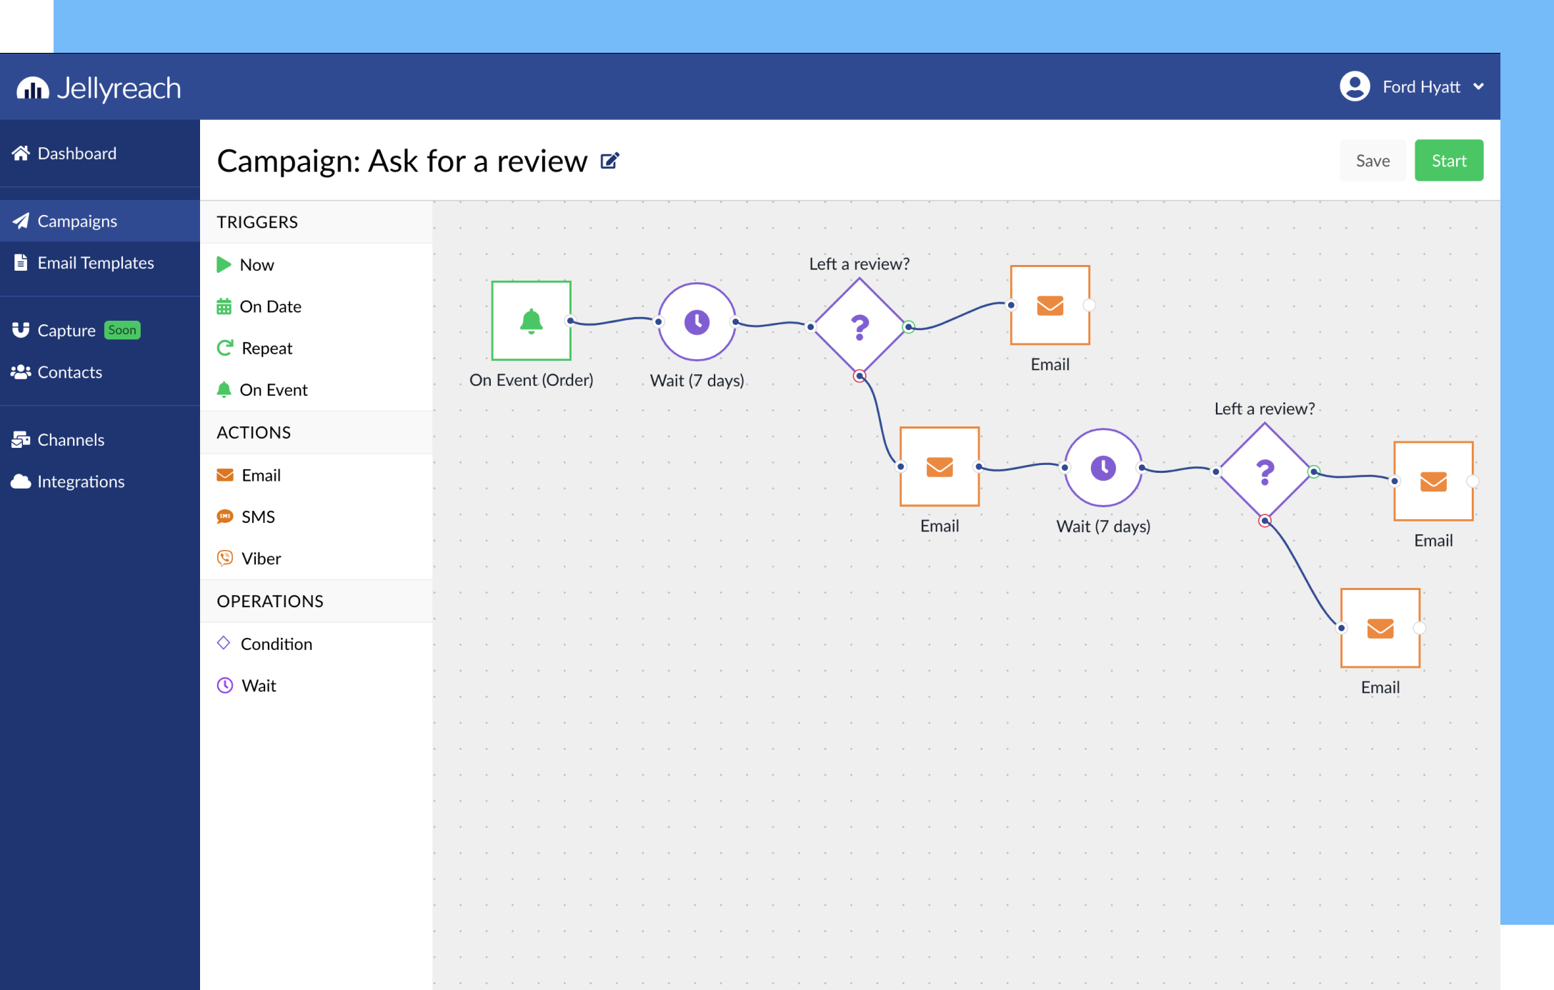The width and height of the screenshot is (1554, 990).
Task: Click the Soon badge next to Capture
Action: click(x=122, y=330)
